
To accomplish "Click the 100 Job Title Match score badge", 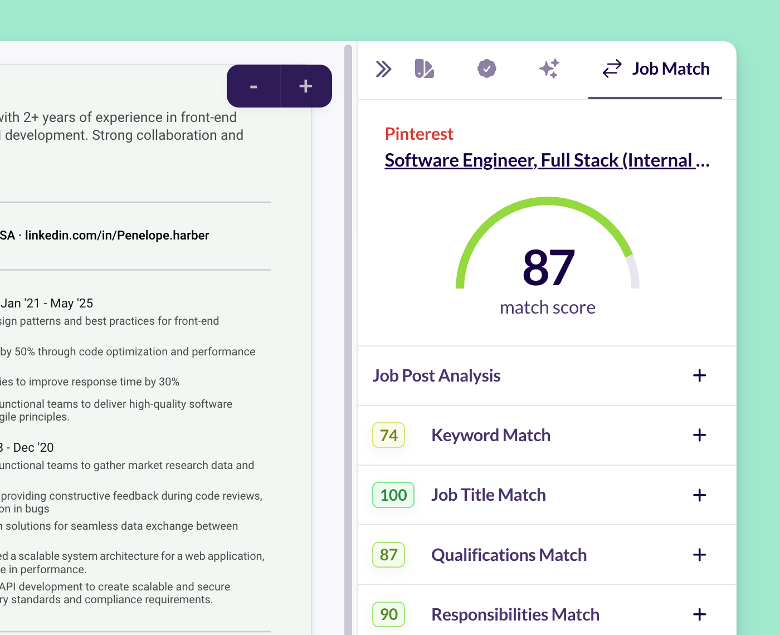I will 393,495.
